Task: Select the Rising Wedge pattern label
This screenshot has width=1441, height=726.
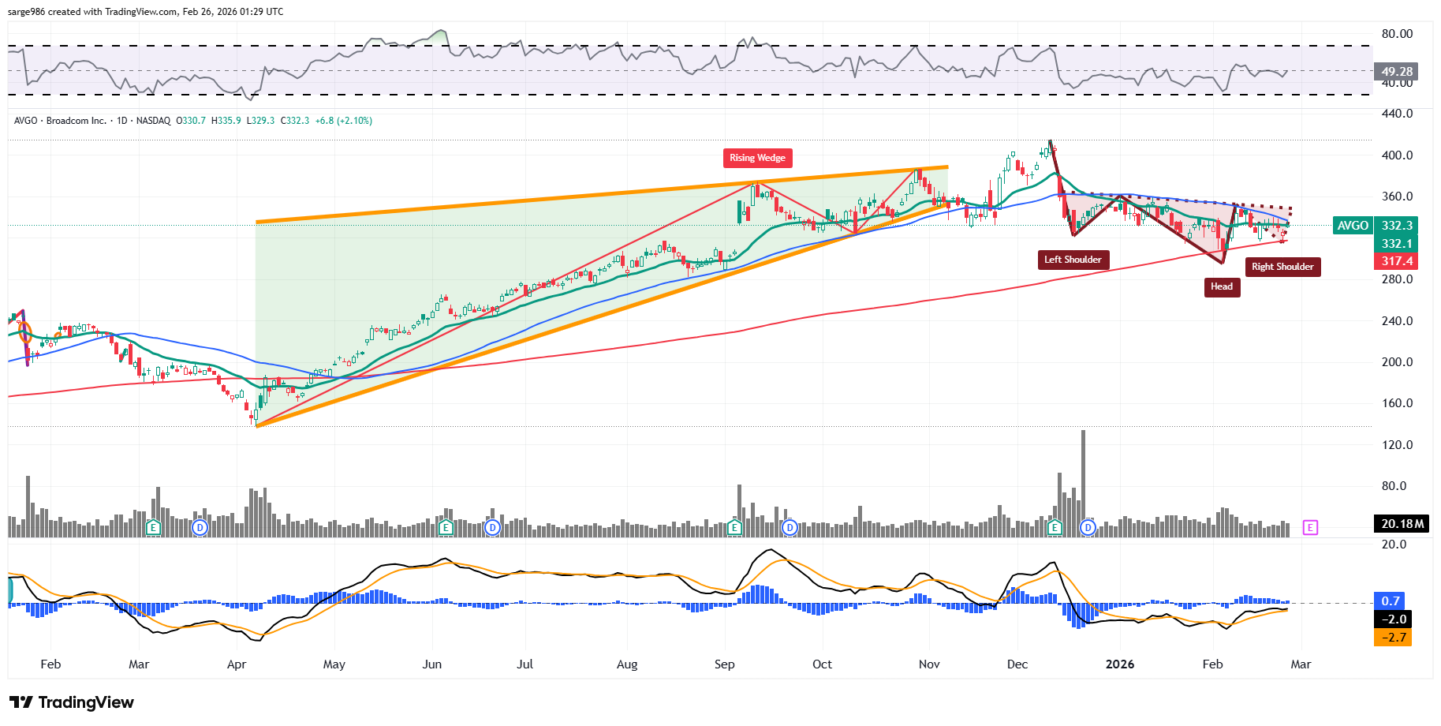Action: (757, 158)
